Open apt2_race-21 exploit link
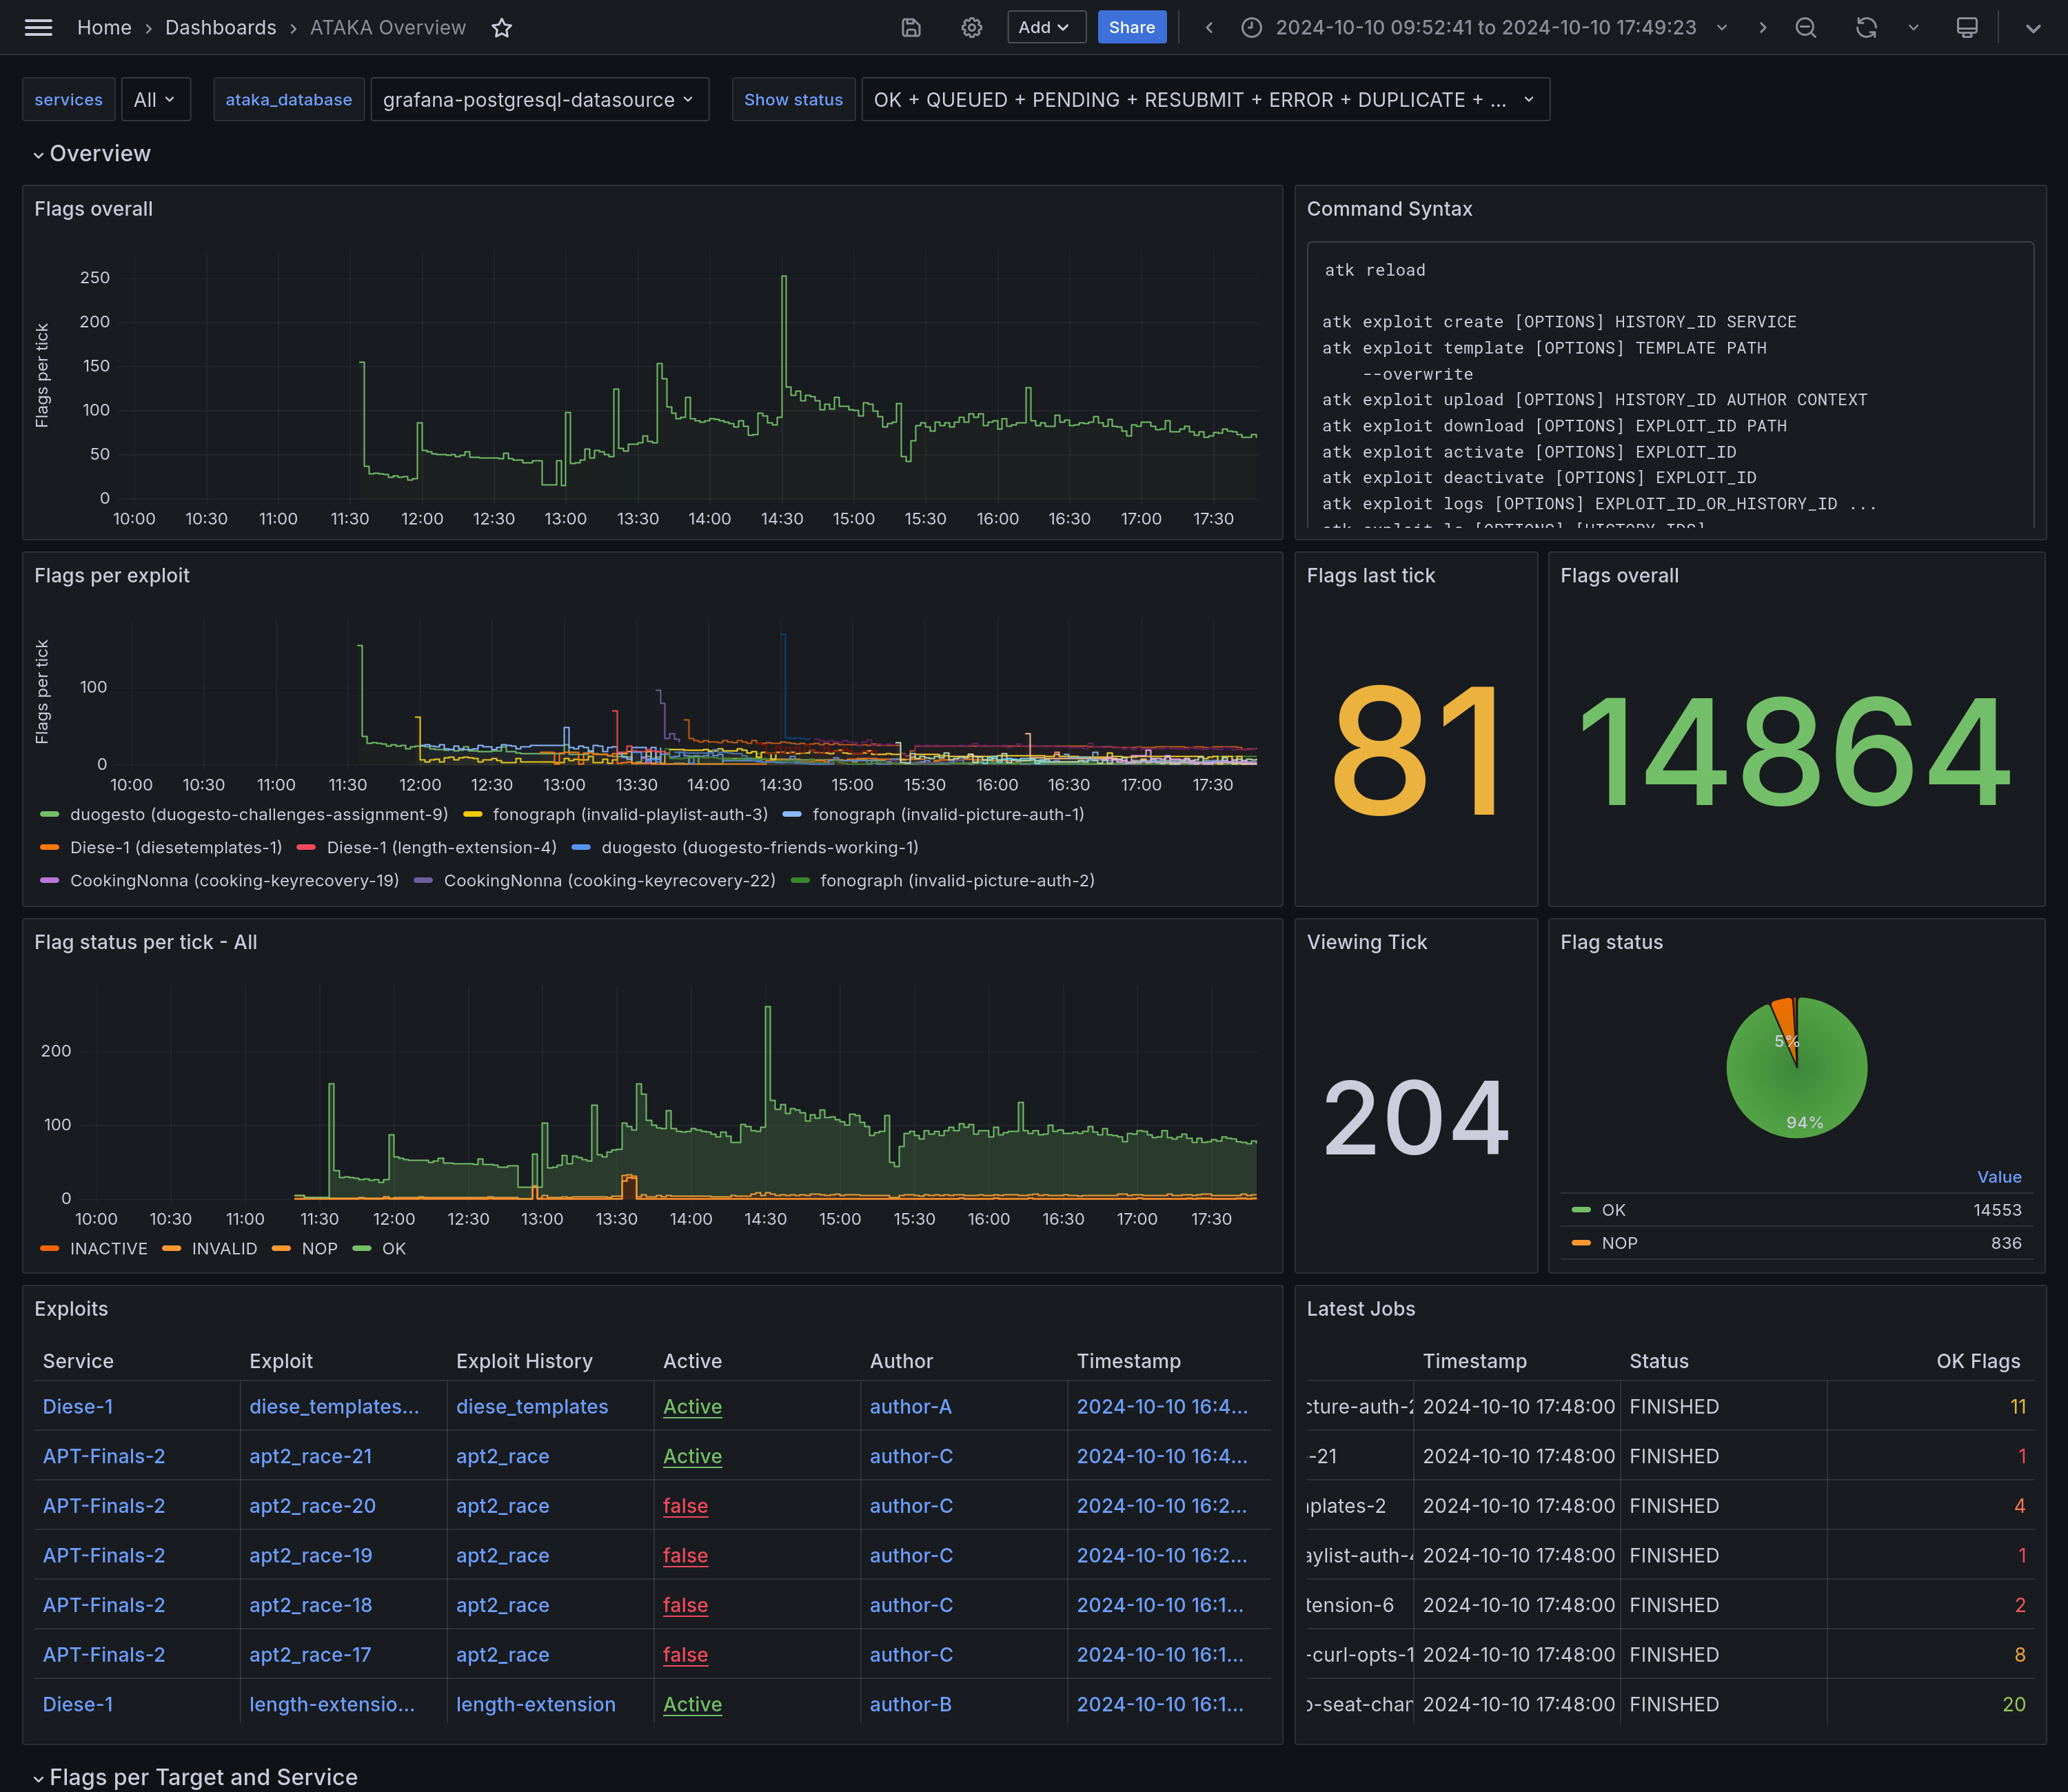 pos(310,1457)
